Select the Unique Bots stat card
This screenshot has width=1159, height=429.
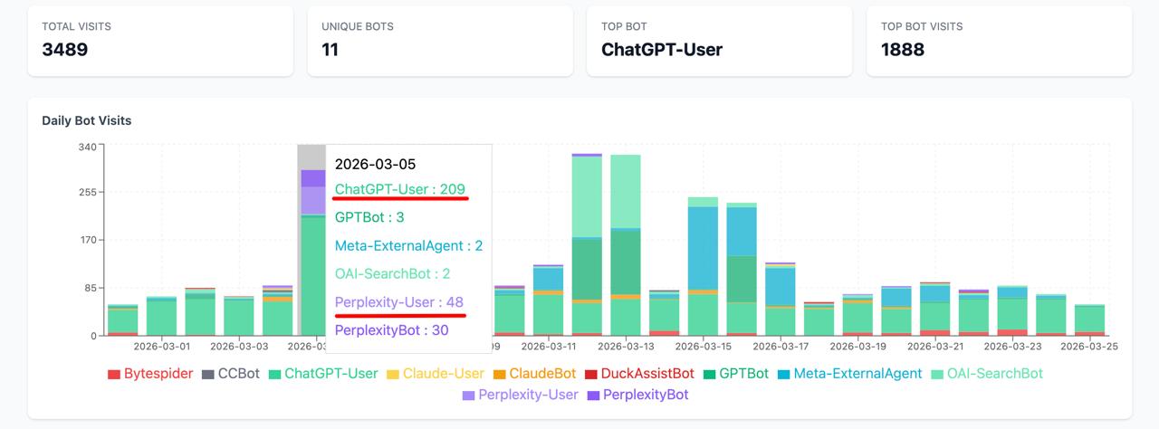439,41
